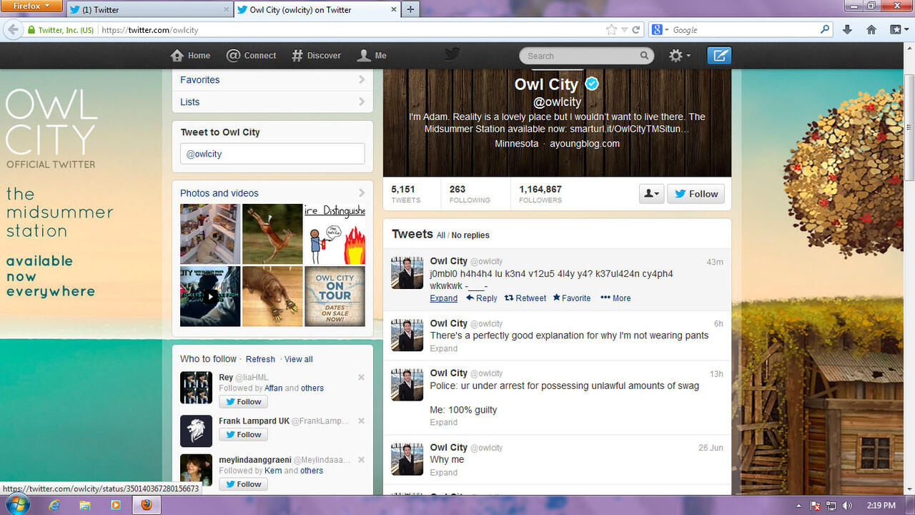This screenshot has width=915, height=515.
Task: Open the refrigerator pug photo thumbnail
Action: (x=210, y=234)
